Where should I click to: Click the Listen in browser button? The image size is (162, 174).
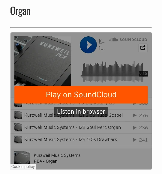[x=81, y=112]
